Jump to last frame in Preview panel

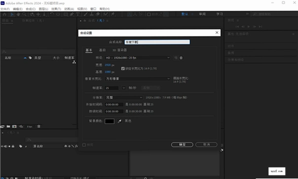261,27
